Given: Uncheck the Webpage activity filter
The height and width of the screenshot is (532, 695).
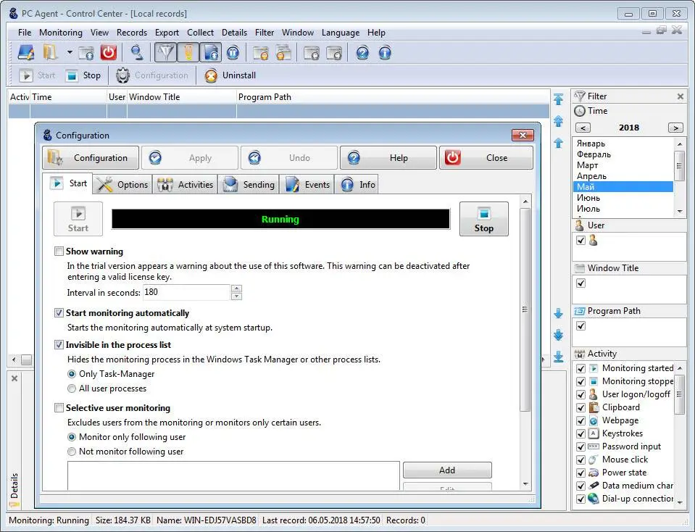Looking at the screenshot, I should (580, 420).
